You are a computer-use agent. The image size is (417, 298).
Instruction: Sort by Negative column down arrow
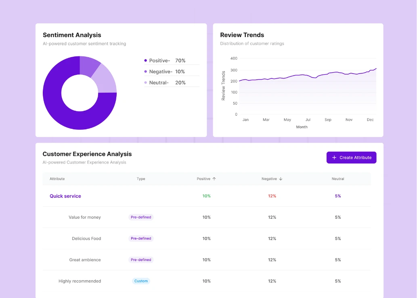pyautogui.click(x=281, y=178)
